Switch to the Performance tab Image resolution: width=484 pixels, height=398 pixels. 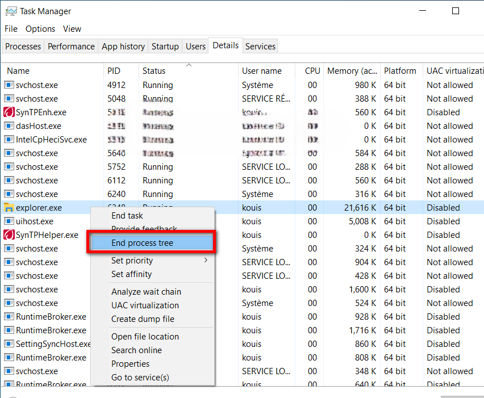(71, 47)
